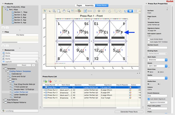Expand the Fold Patterns folder

4,100
